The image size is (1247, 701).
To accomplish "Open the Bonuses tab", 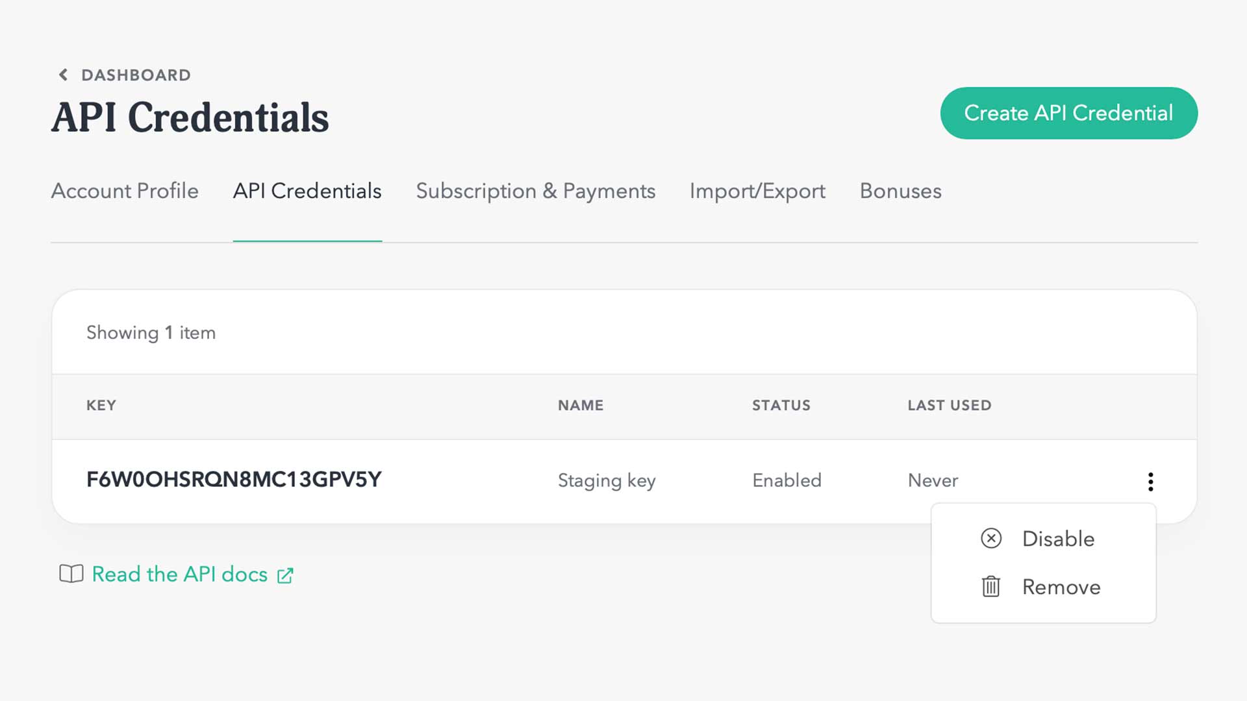I will (900, 191).
